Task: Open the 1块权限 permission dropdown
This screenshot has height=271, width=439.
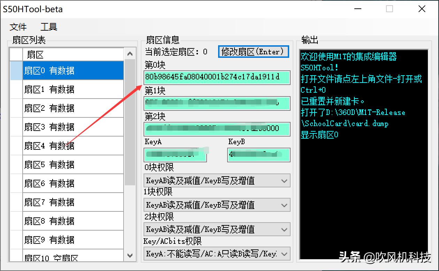Action: 217,205
